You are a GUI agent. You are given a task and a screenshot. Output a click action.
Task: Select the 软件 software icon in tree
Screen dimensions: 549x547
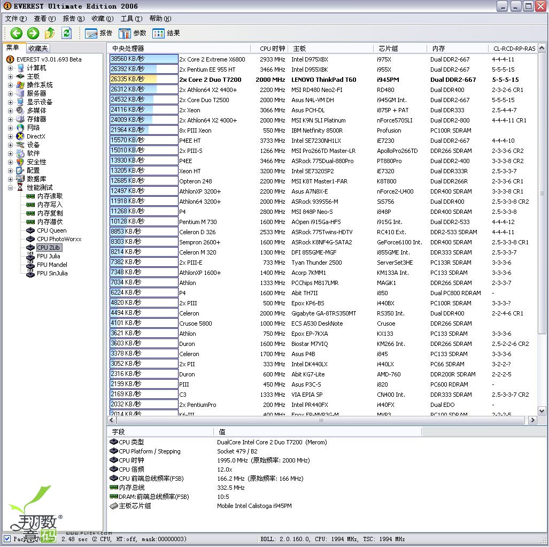(20, 153)
